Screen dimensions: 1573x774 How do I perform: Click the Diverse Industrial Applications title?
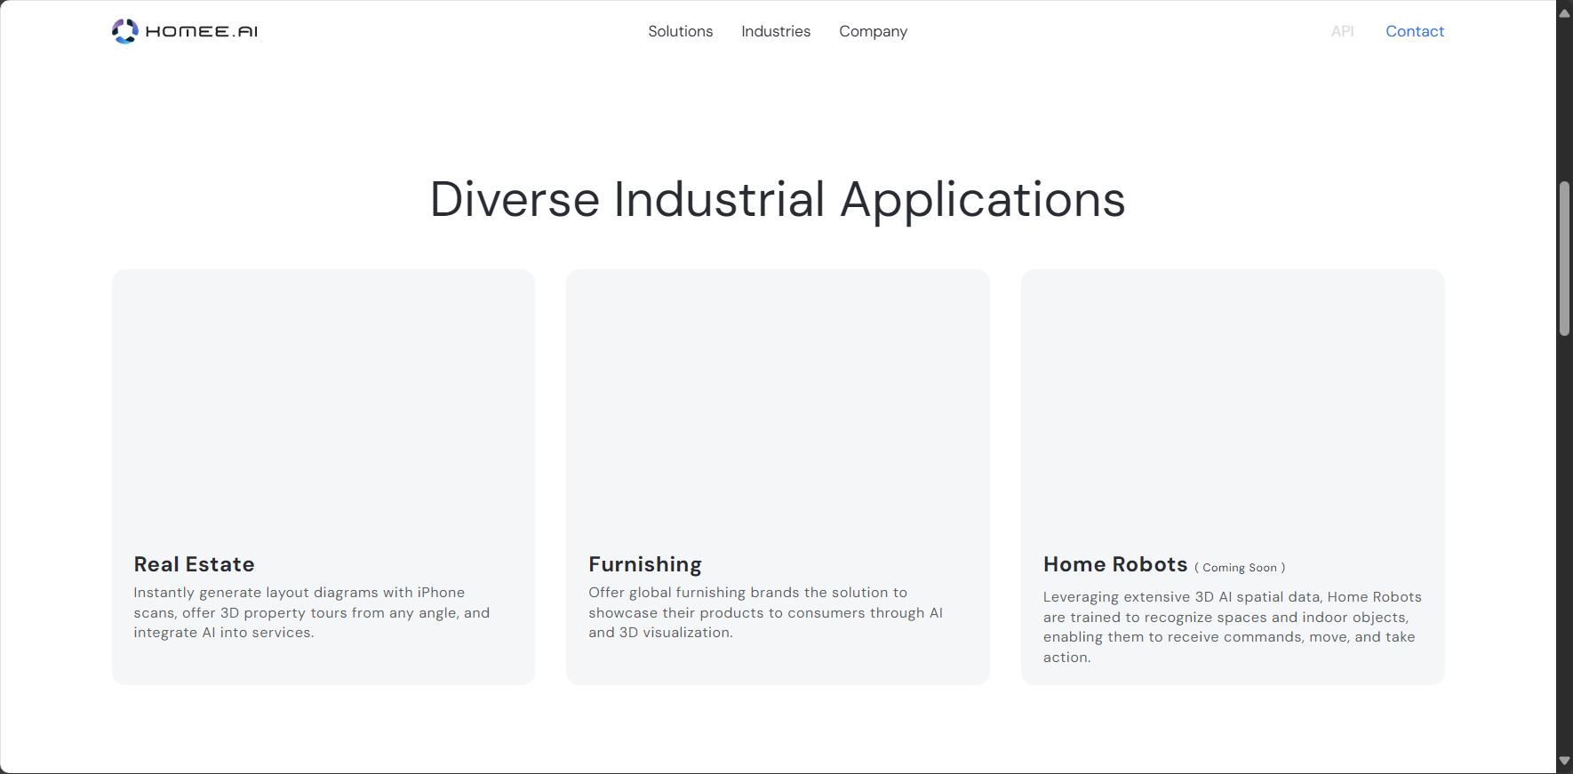point(778,200)
